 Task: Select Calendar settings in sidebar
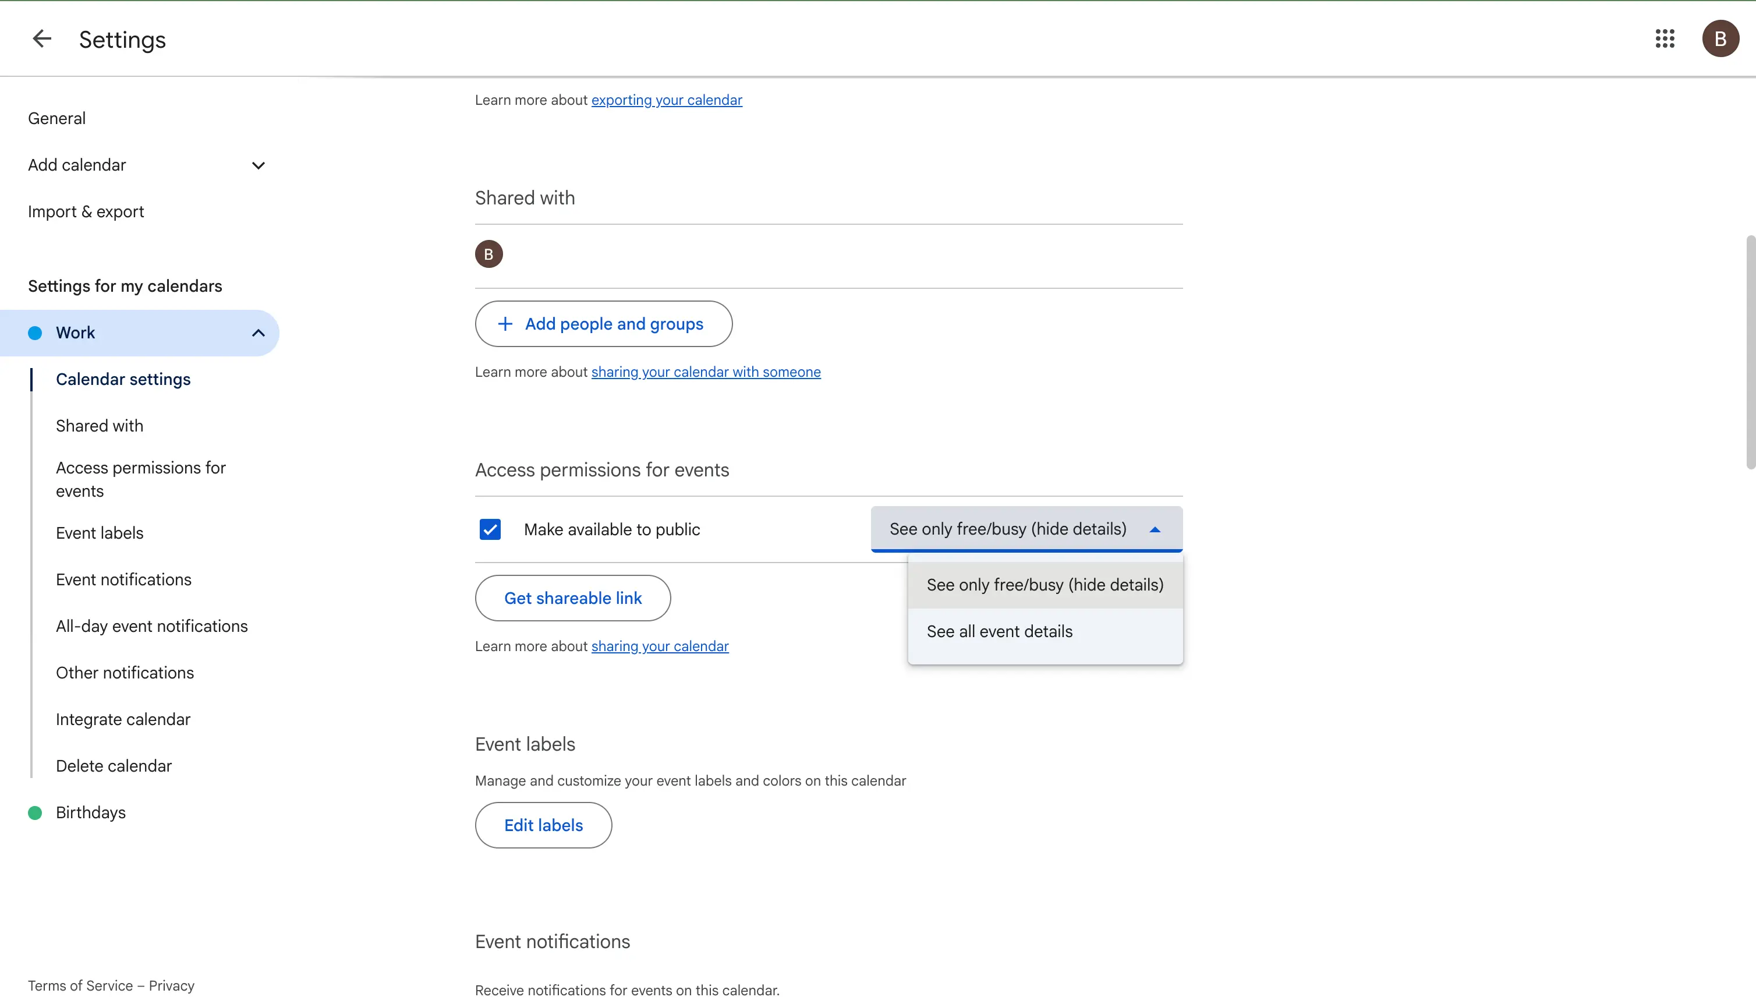[x=123, y=379]
